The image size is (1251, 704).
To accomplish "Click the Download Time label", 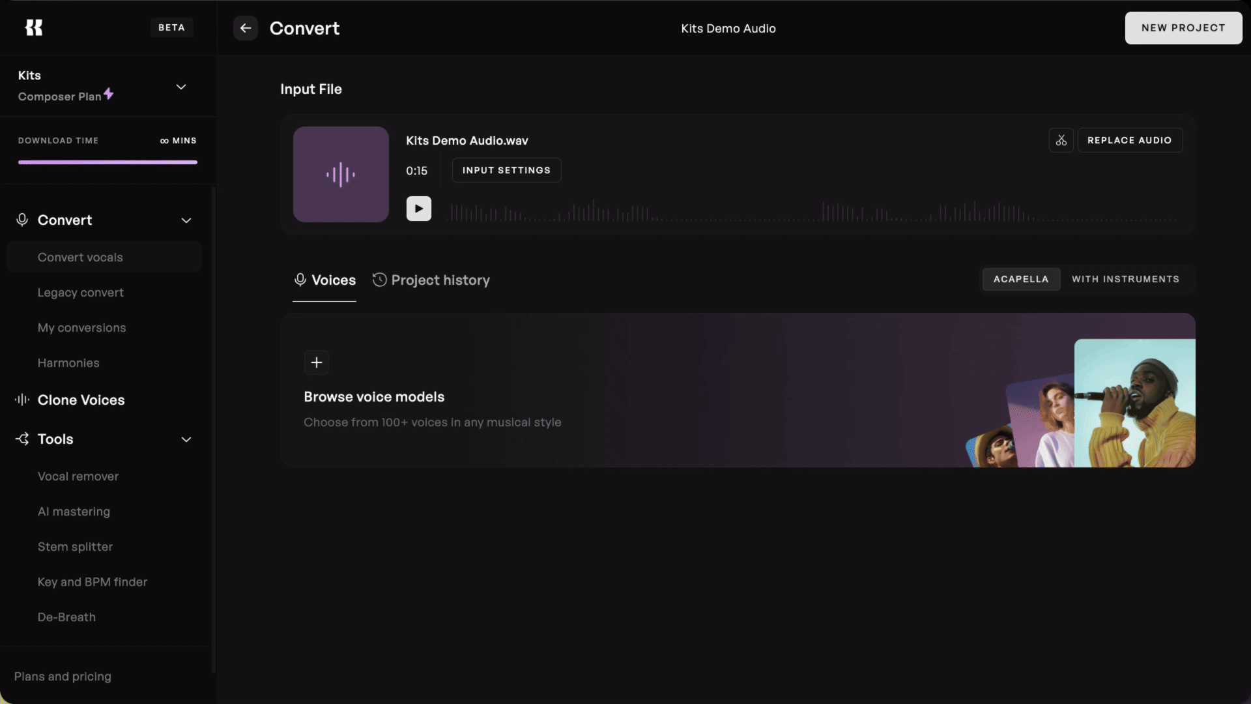I will [x=58, y=141].
